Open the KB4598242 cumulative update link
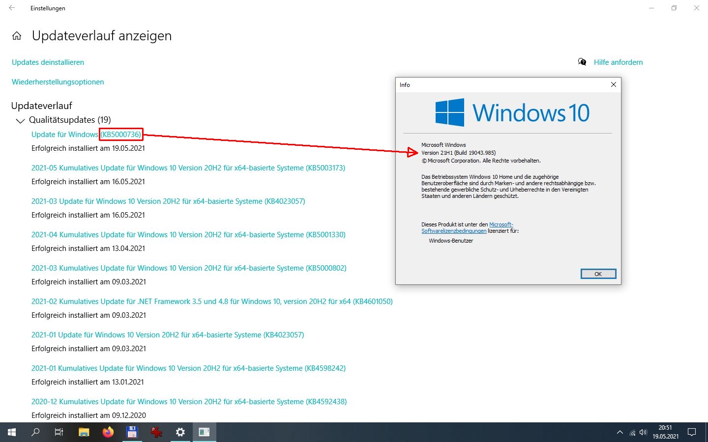708x442 pixels. pyautogui.click(x=188, y=368)
